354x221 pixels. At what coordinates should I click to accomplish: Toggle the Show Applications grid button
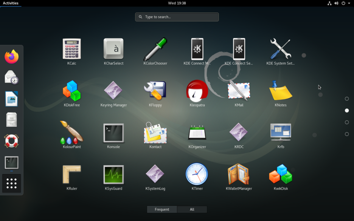click(11, 183)
